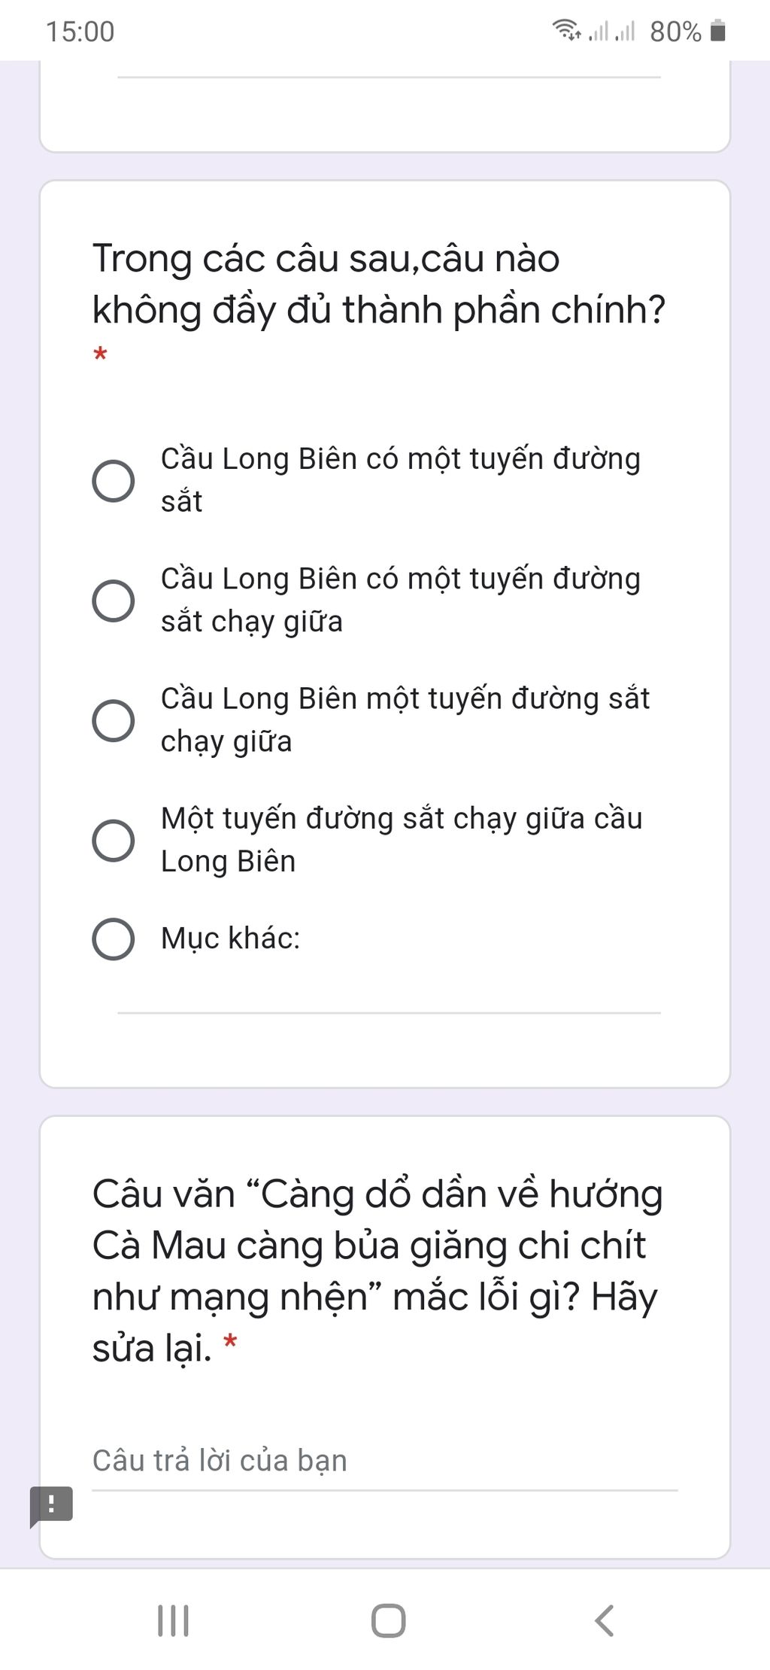Choose radio option ending 'đường sắt chạy giữa'
Image resolution: width=770 pixels, height=1670 pixels.
click(114, 601)
